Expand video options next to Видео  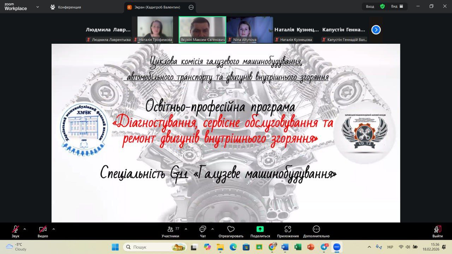[54, 229]
